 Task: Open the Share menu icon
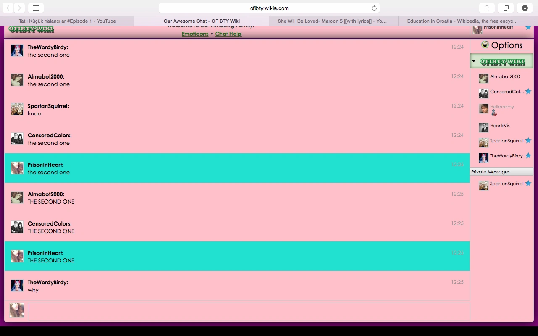coord(487,8)
